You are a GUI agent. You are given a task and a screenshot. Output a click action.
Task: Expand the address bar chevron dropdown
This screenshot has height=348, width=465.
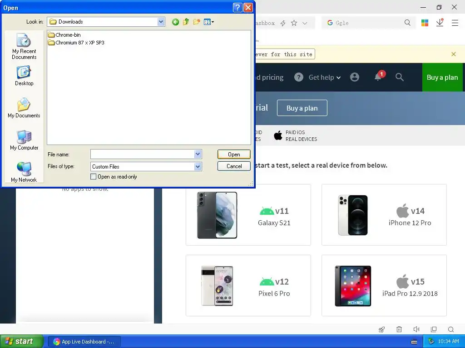(305, 23)
